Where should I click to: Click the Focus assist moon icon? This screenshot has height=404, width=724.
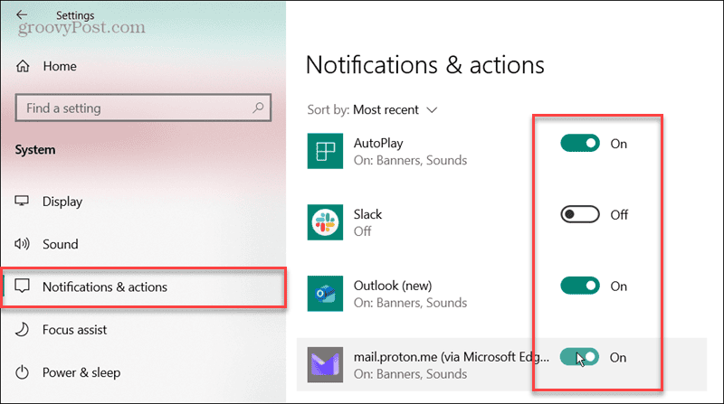pos(22,329)
